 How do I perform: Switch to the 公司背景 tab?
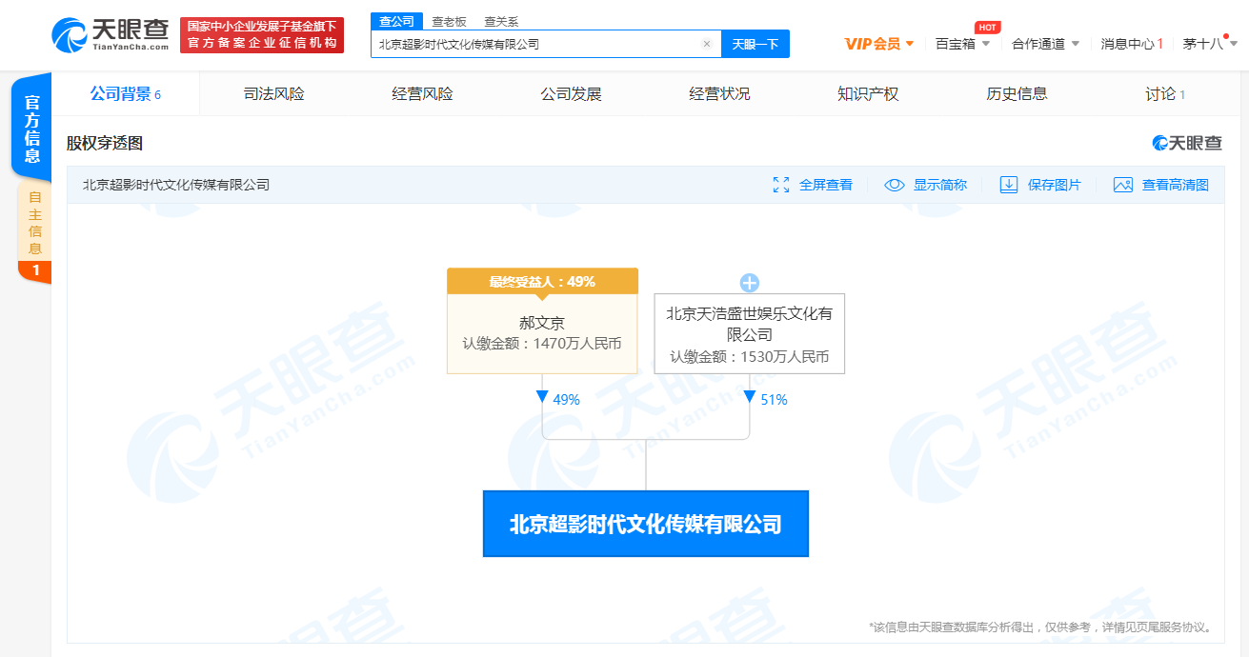[126, 93]
